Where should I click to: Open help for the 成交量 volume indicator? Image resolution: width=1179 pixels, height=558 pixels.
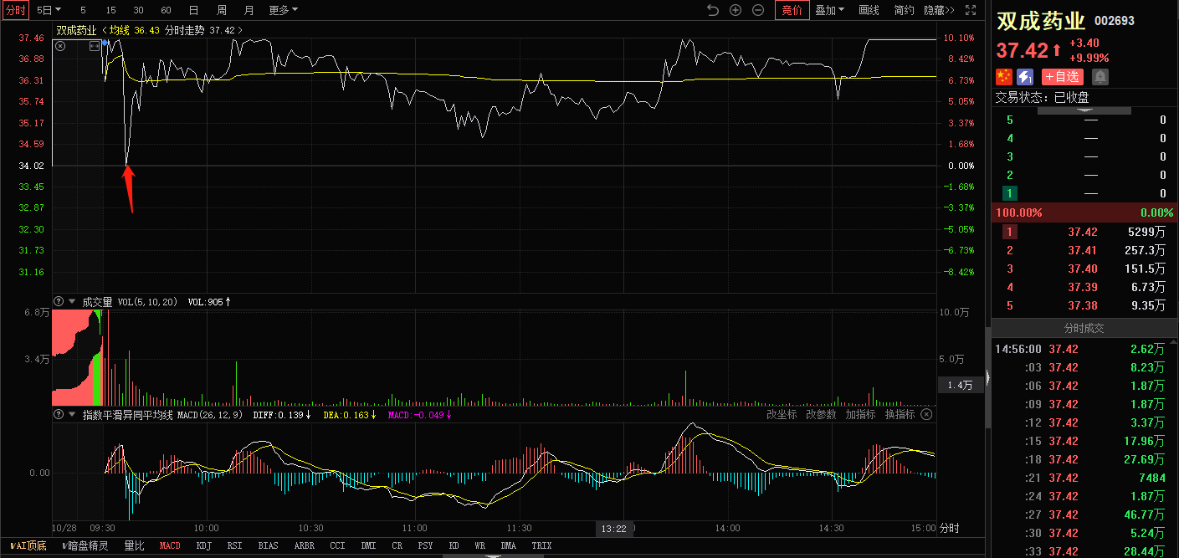[59, 301]
